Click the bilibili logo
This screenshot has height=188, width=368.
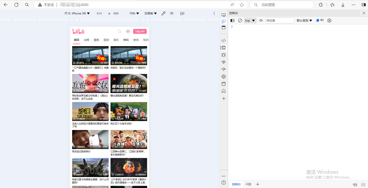pos(78,31)
